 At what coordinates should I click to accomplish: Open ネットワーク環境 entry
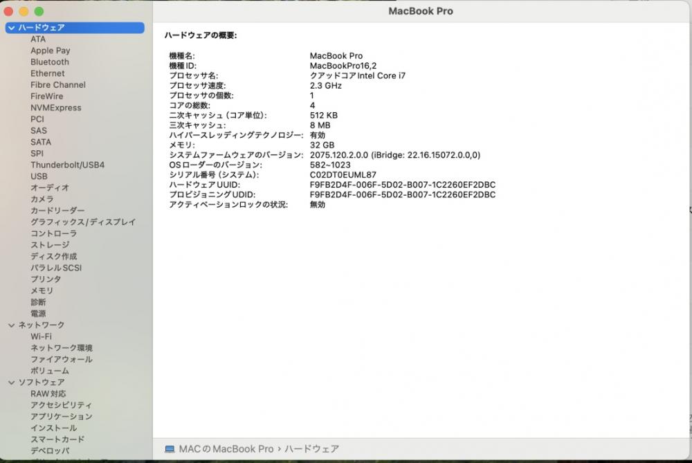tap(62, 348)
